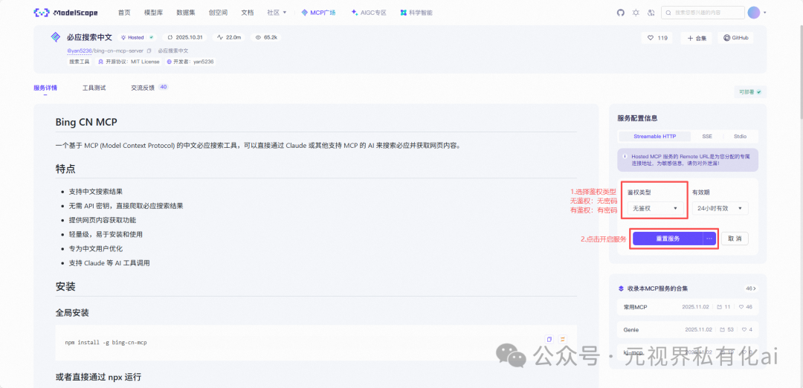The width and height of the screenshot is (803, 388).
Task: Copy the npm install code with copy icon
Action: tap(549, 339)
